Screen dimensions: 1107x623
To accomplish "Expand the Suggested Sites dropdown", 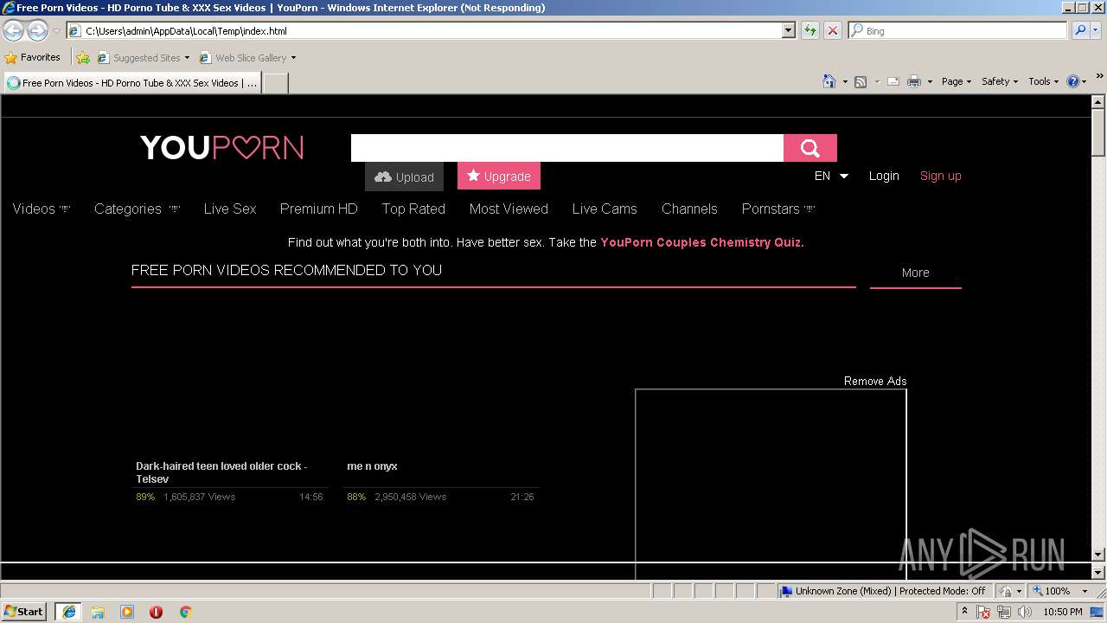I will tap(187, 58).
